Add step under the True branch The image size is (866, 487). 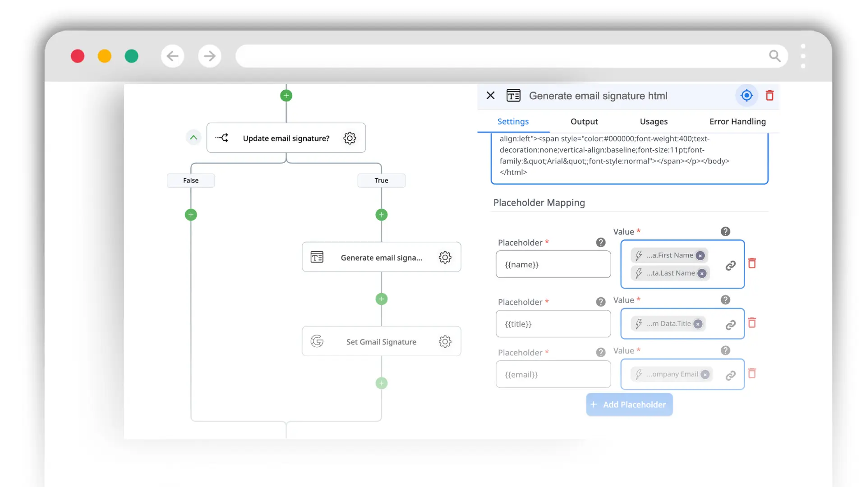[x=382, y=215]
